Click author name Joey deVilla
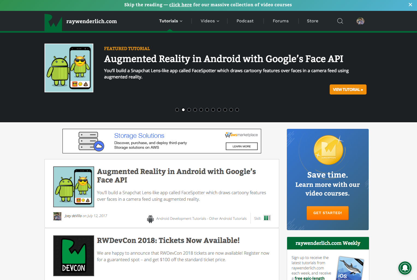This screenshot has height=280, width=417. click(73, 216)
